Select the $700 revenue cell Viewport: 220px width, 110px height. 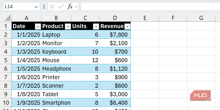click(115, 52)
